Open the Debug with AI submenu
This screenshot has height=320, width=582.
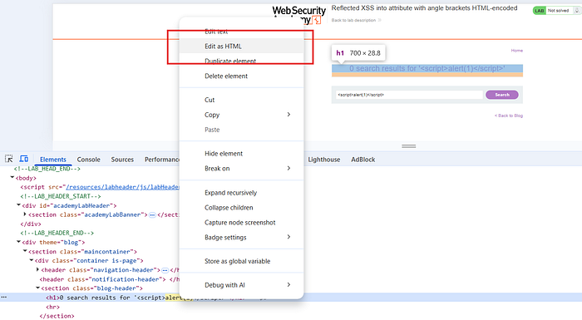tap(241, 285)
